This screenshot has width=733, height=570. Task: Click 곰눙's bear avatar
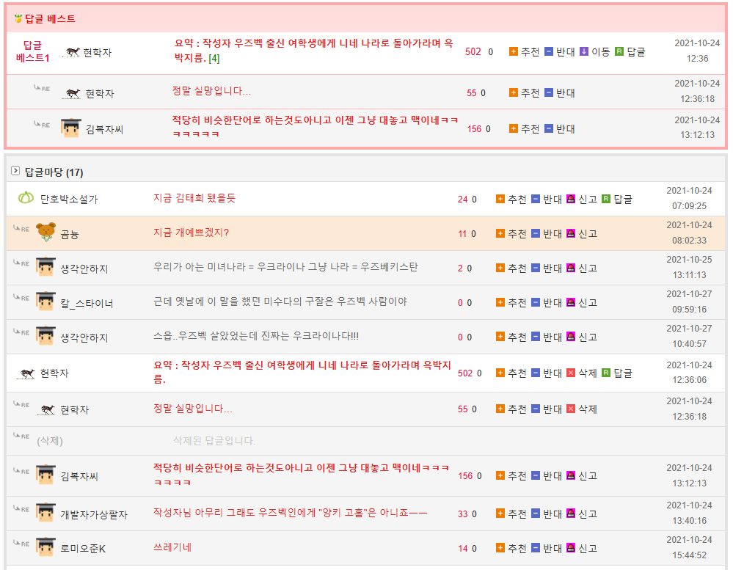pos(45,233)
